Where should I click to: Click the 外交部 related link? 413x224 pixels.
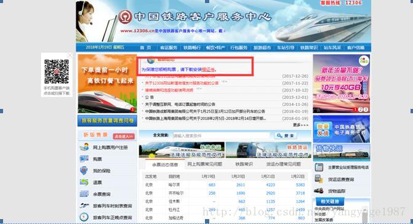click(x=320, y=214)
